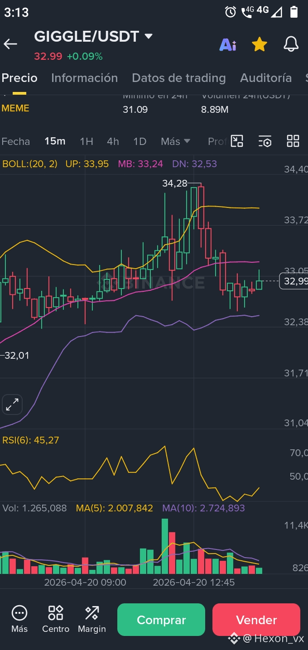Select the 1D timeframe
The height and width of the screenshot is (650, 308).
click(x=140, y=141)
